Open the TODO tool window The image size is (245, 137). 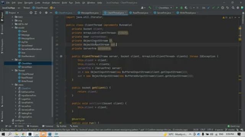tap(19, 126)
